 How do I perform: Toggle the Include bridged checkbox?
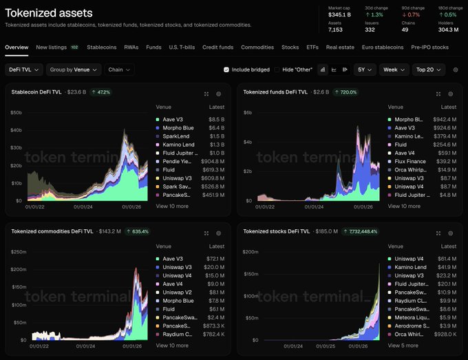pyautogui.click(x=226, y=70)
